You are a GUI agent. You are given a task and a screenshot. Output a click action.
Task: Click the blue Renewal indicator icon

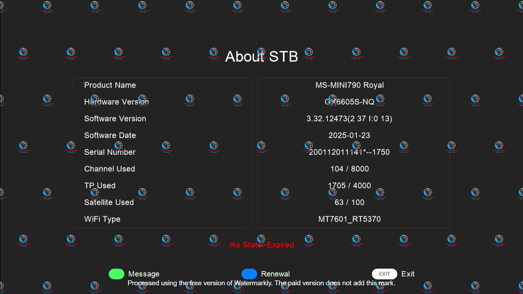[249, 274]
